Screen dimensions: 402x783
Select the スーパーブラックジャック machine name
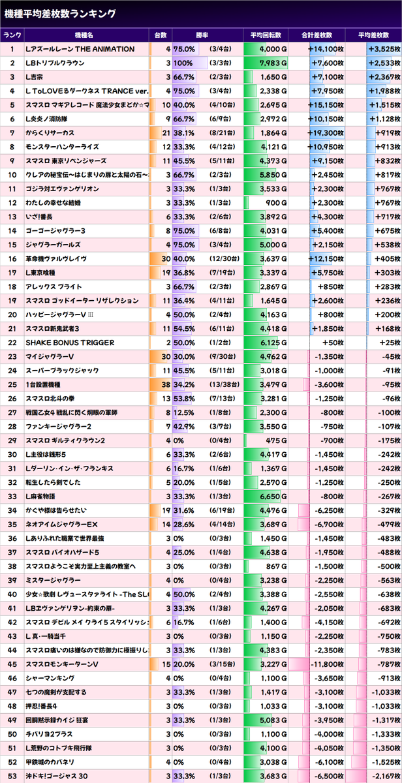[x=62, y=371]
